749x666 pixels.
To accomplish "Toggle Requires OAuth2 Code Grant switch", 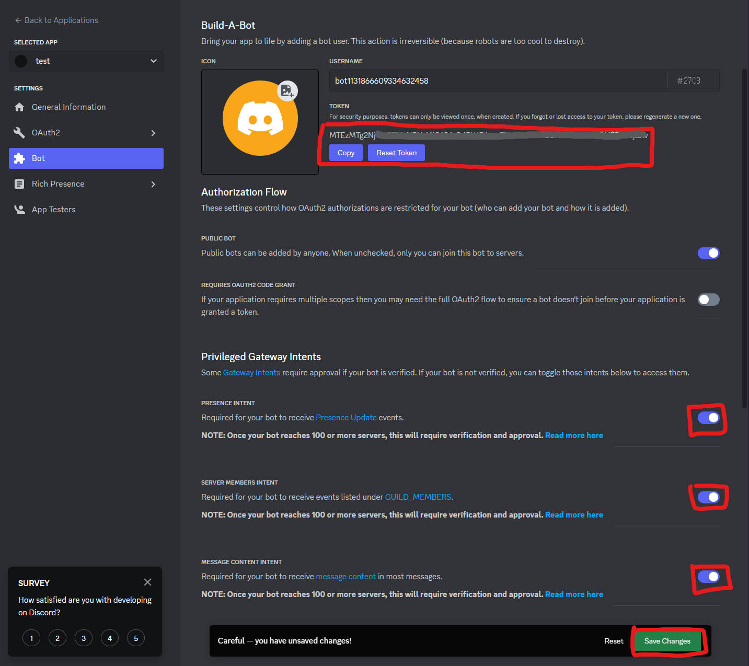I will [708, 300].
